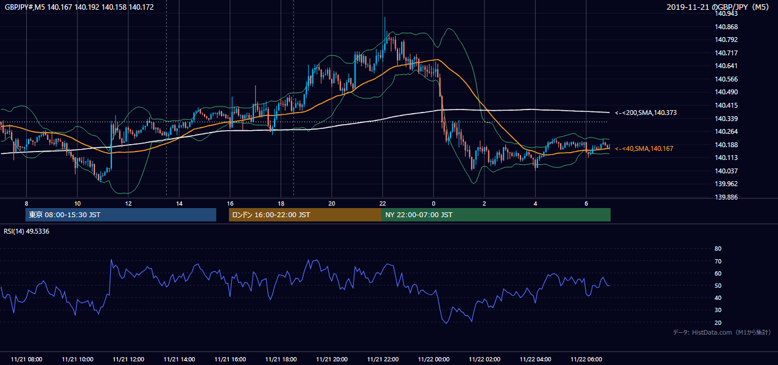Click price axis value 140.943
The width and height of the screenshot is (778, 365).
point(727,13)
